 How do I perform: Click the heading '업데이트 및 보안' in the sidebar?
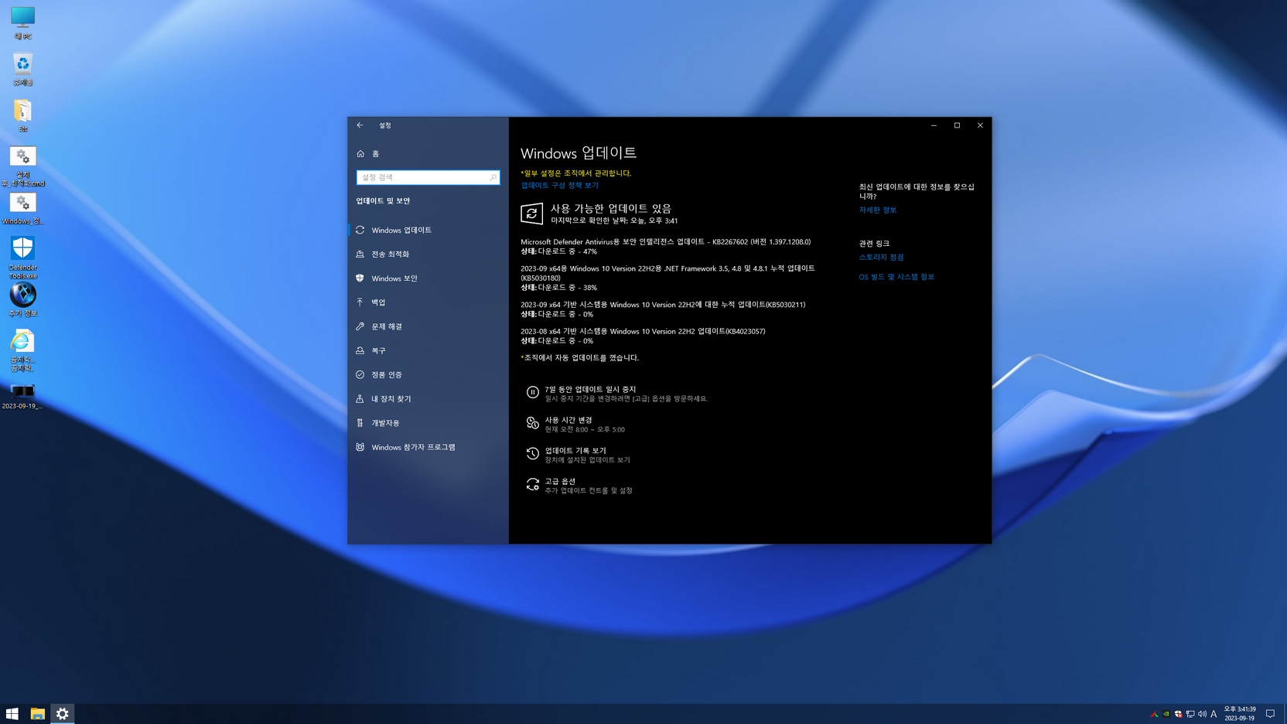click(383, 201)
